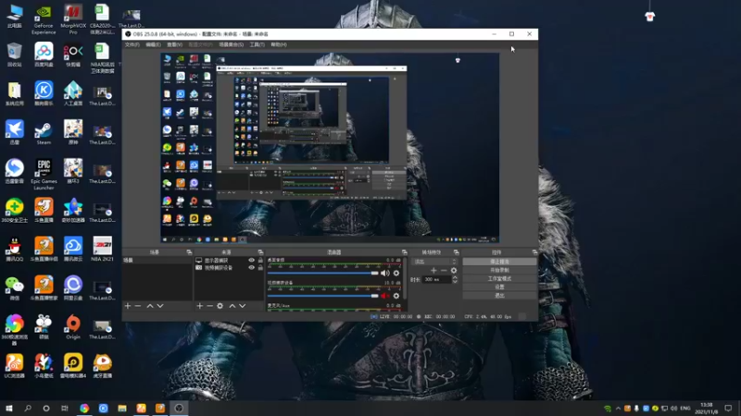Select the video capture device source row
This screenshot has width=741, height=416.
[229, 267]
